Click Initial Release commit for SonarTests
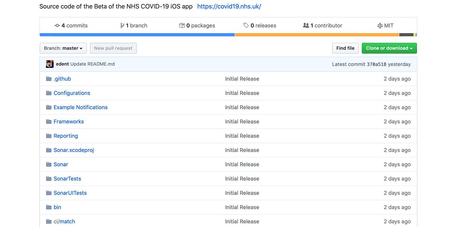The image size is (454, 227). pos(242,179)
